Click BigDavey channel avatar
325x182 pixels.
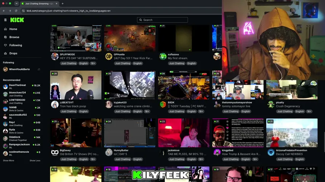[55, 152]
